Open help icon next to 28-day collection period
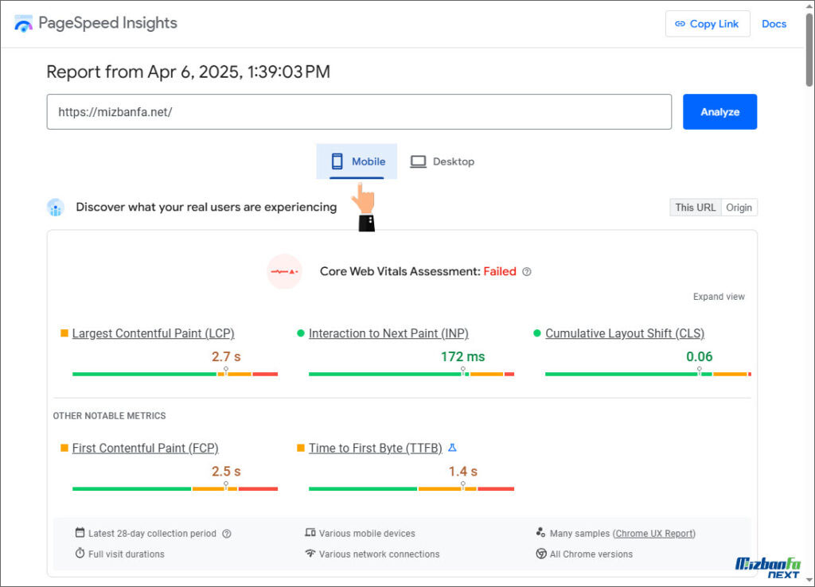Screen dimensions: 815x587 coord(227,534)
